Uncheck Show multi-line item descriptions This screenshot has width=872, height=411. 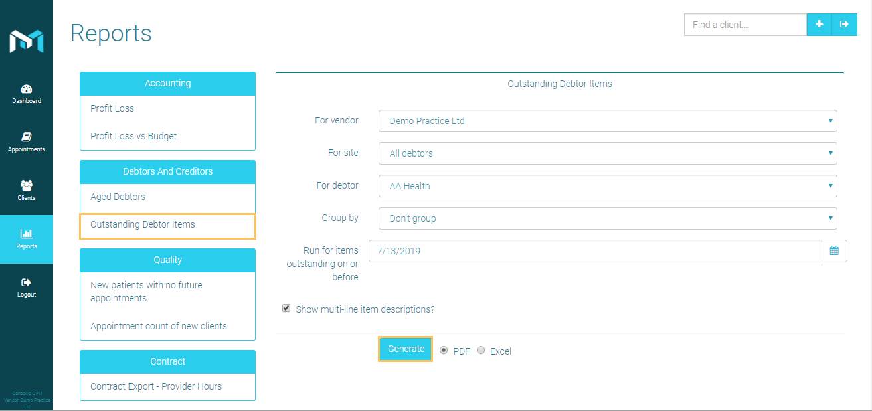(286, 307)
